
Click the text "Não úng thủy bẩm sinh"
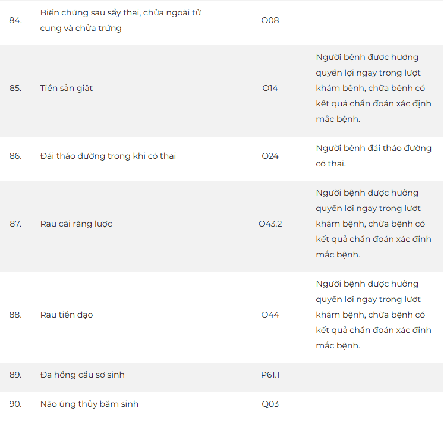point(89,404)
